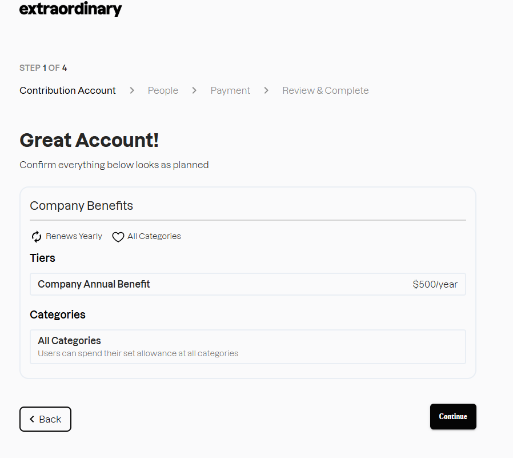Jump to the Payment step
Screen dimensions: 513x458
[230, 90]
